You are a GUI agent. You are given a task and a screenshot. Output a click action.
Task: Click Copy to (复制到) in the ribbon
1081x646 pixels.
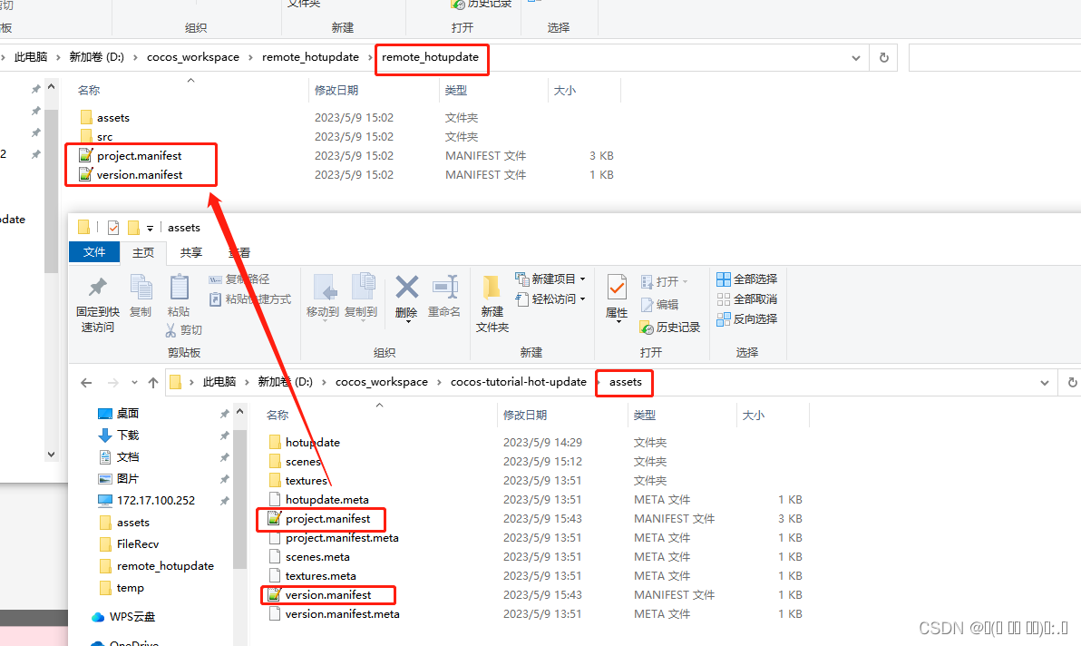pos(361,297)
